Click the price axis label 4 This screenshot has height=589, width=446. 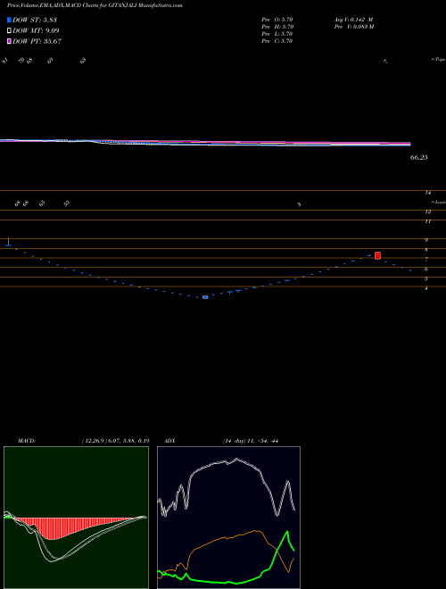click(426, 288)
